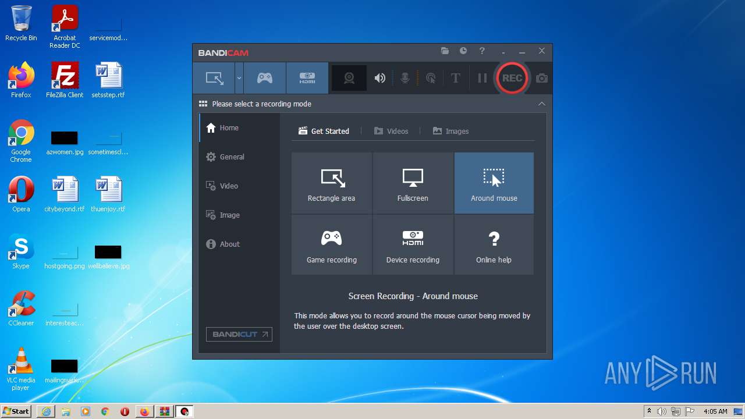Open the Opera desktop shortcut
745x419 pixels.
pos(21,194)
